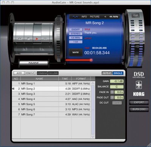Click the 5.6 MHz tag in display
151x147 pixels.
(x=75, y=38)
